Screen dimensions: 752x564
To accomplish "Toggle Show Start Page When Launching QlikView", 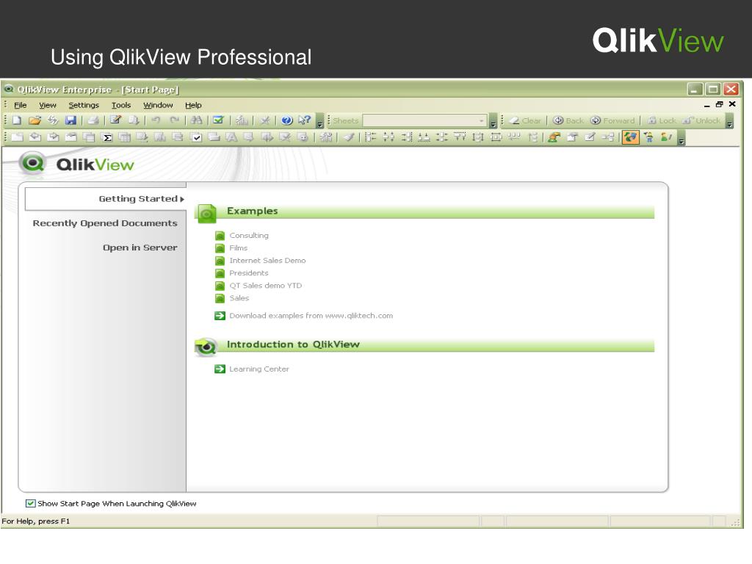I will click(30, 503).
